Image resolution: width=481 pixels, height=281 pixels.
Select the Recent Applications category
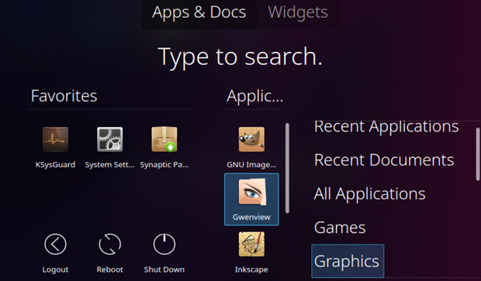pos(386,126)
